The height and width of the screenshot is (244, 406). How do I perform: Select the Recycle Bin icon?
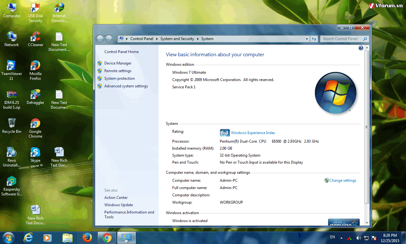12,126
